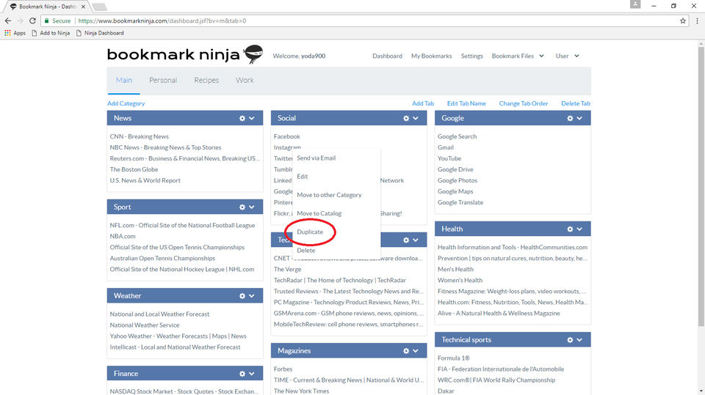The height and width of the screenshot is (395, 705).
Task: Collapse the Sport category chevron
Action: tap(252, 207)
